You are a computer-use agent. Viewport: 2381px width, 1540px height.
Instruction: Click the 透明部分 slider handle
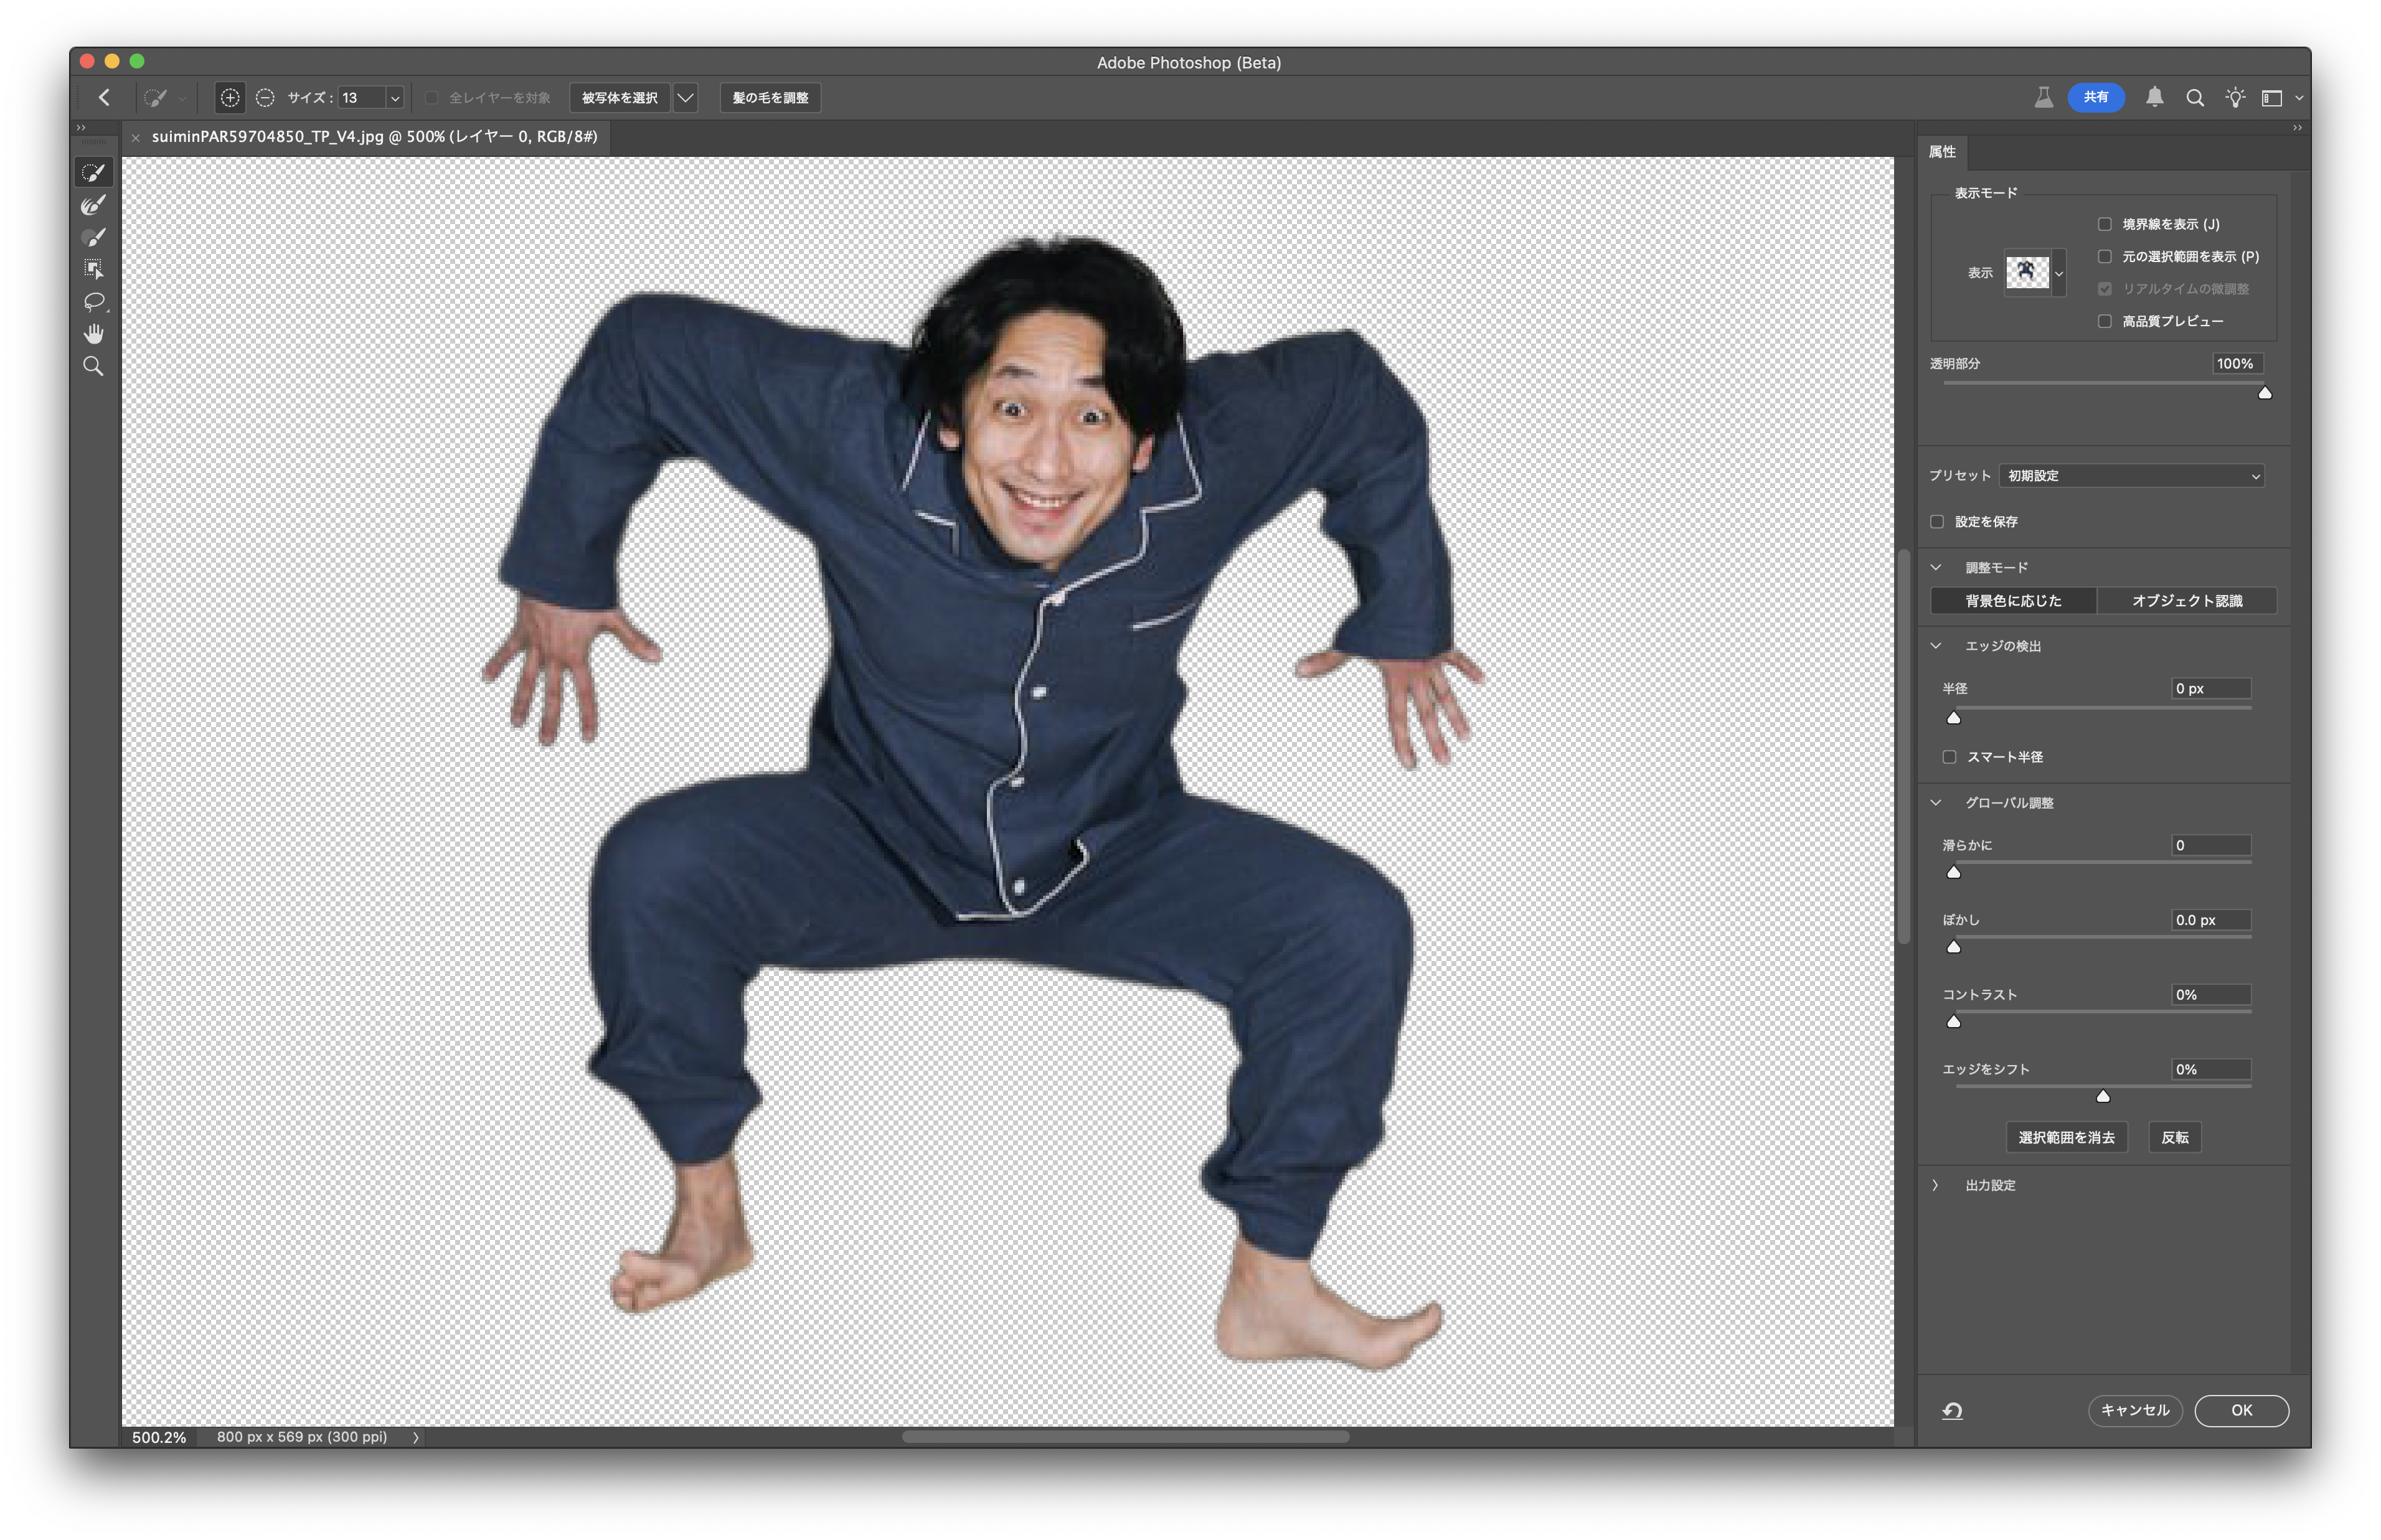coord(2264,392)
